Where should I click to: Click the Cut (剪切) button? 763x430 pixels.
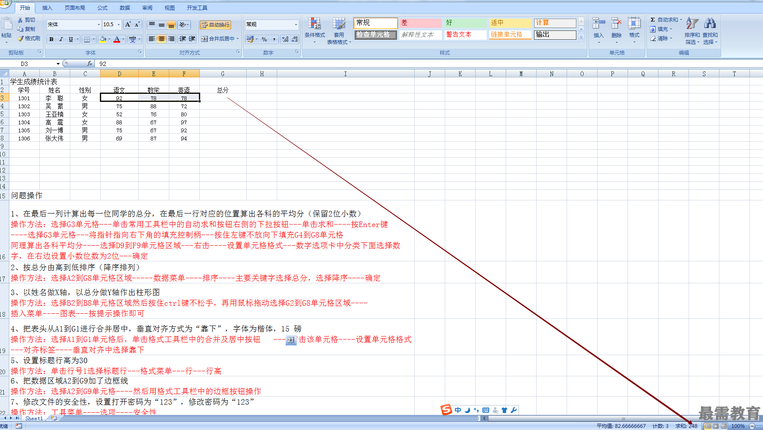[x=26, y=20]
